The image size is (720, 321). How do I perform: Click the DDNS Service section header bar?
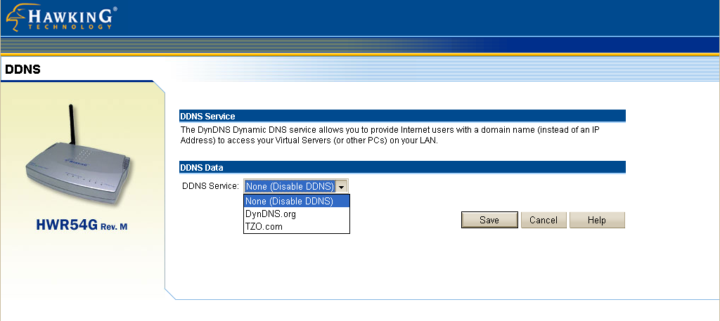point(402,116)
